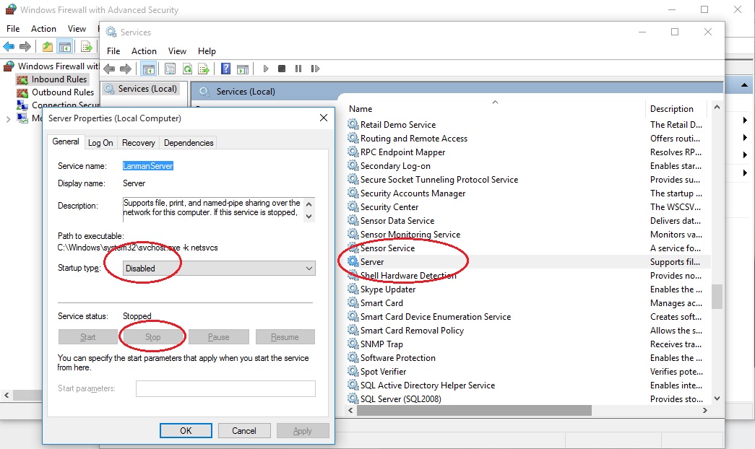Click the Refresh icon in Services toolbar
The image size is (755, 449).
(187, 69)
